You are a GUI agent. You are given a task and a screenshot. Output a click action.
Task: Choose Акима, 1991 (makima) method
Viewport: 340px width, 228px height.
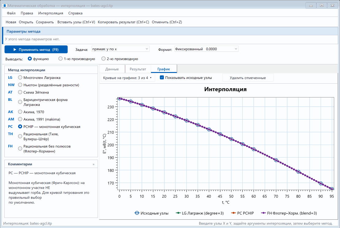20,119
